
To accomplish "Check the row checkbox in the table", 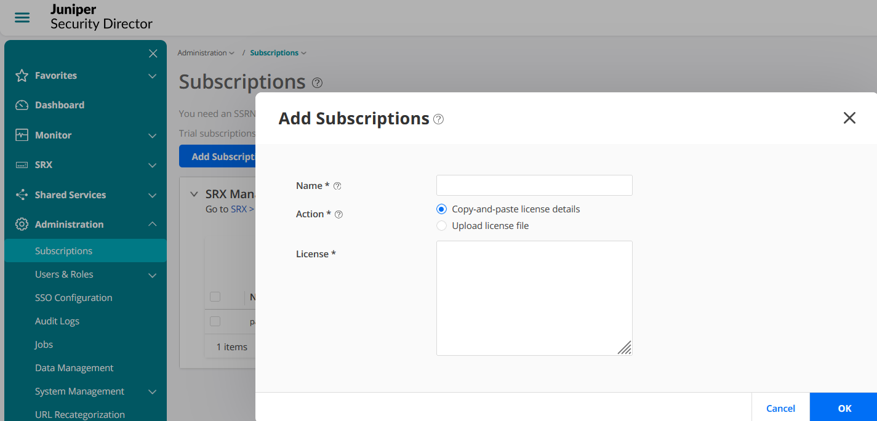I will point(215,321).
